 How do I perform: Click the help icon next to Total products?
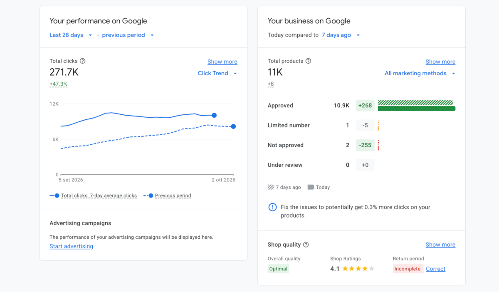308,61
